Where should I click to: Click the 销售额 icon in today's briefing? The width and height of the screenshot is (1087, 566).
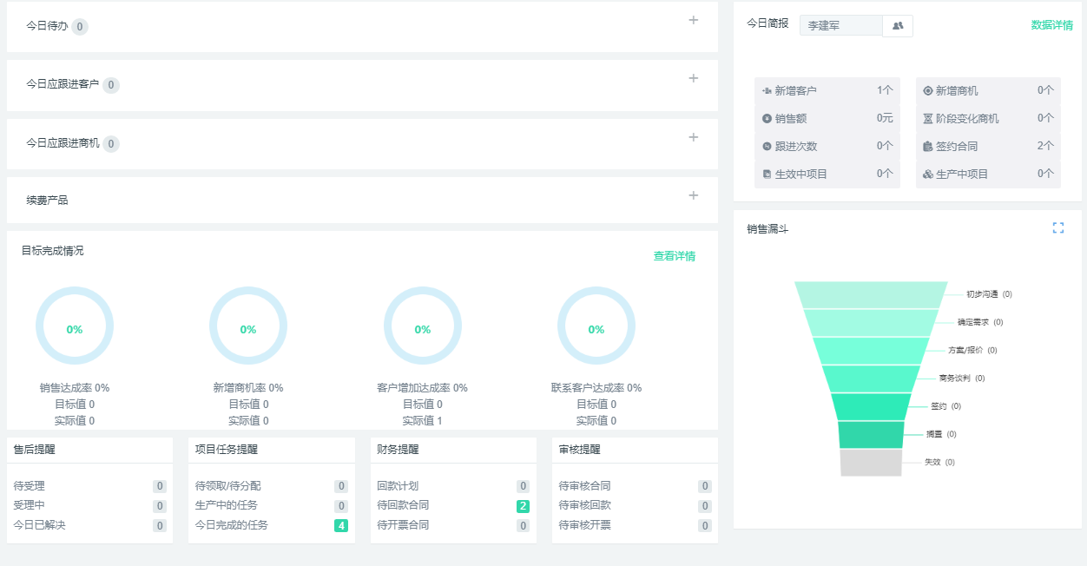pos(767,119)
